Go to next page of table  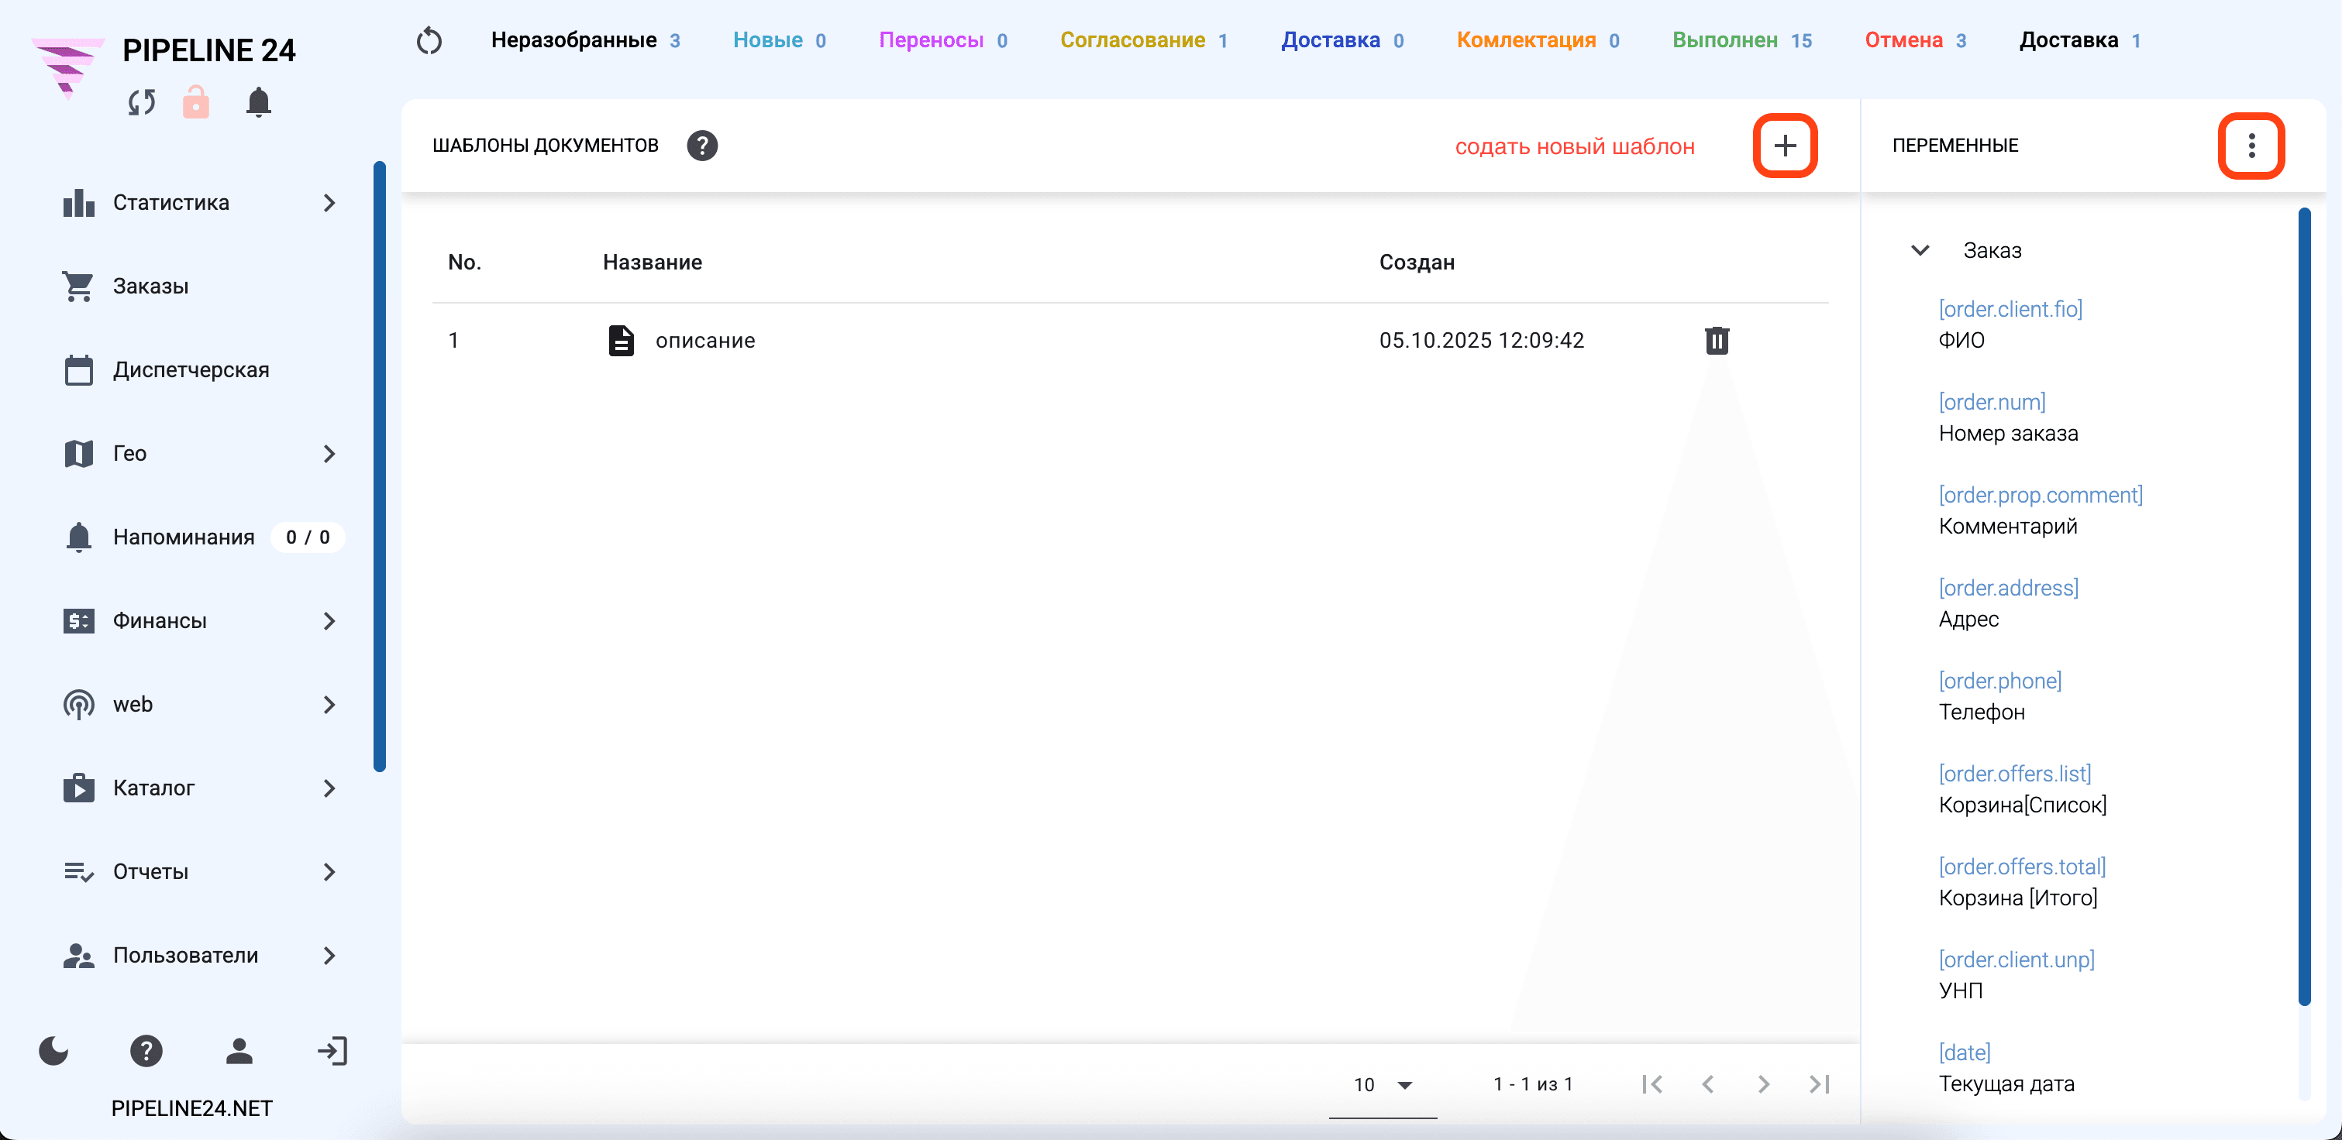[1764, 1083]
